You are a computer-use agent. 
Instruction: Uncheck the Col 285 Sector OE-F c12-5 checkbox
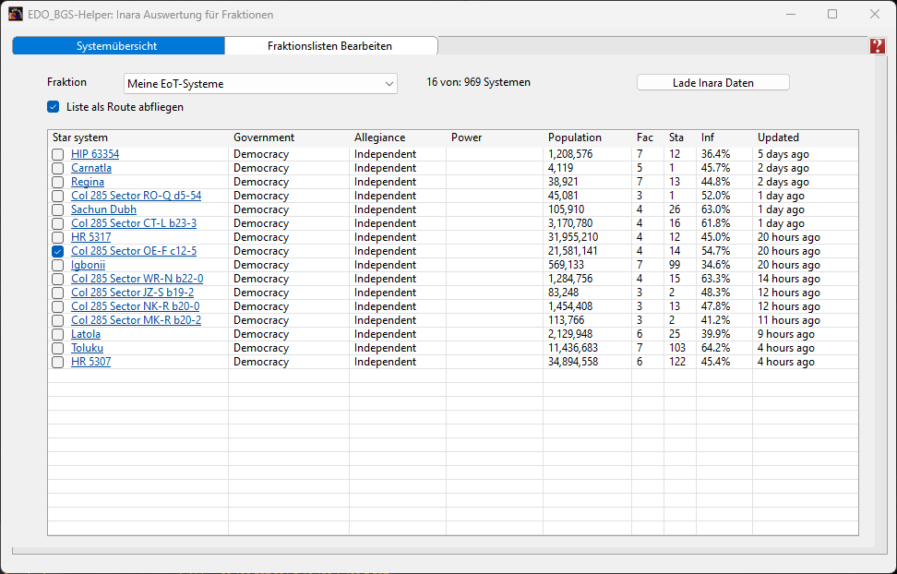58,251
